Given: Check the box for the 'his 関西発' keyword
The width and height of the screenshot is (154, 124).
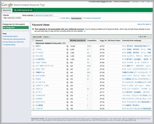Looking at the screenshot, I should (34, 105).
